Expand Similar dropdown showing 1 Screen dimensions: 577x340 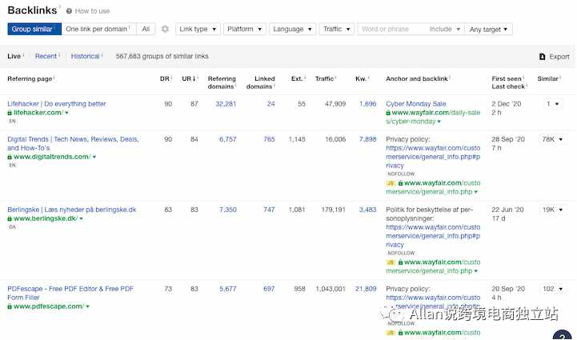point(552,104)
